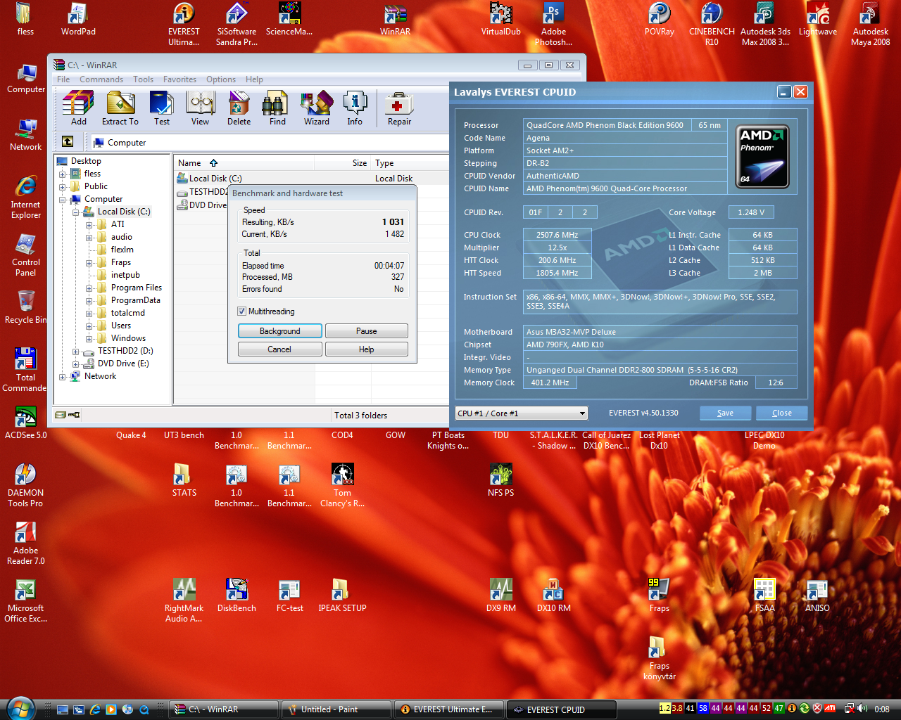Open ACDSee 5.0 desktop icon
The height and width of the screenshot is (720, 901).
coord(25,422)
